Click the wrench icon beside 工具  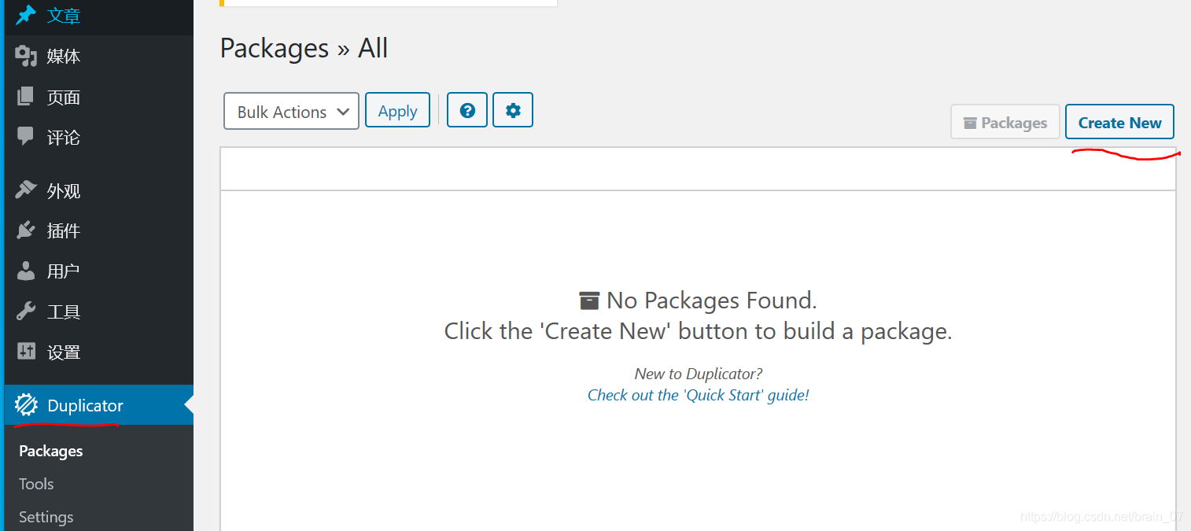26,311
